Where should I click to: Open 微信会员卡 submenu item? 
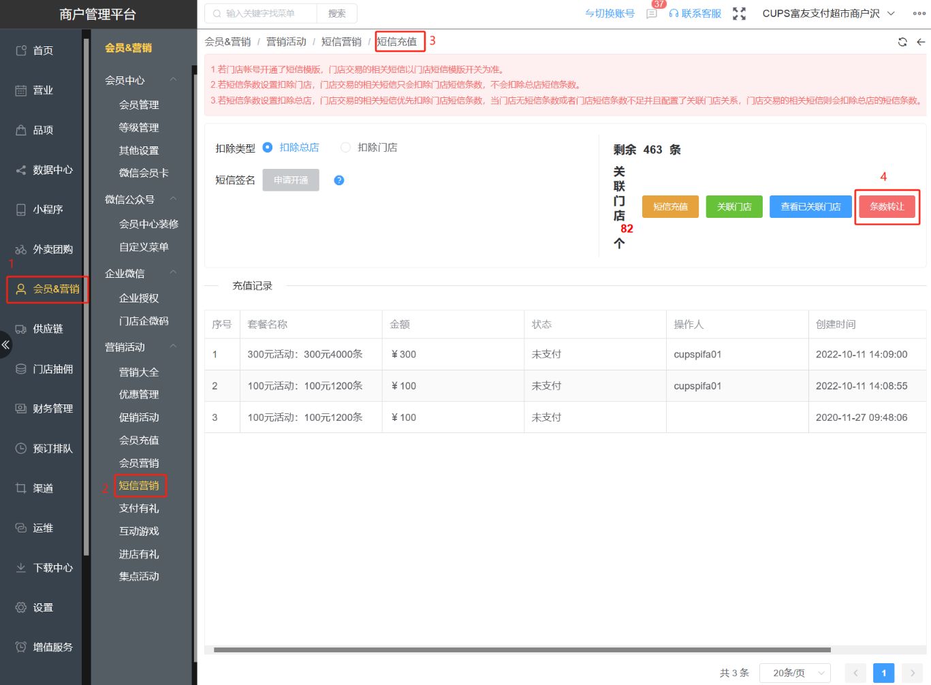coord(144,173)
